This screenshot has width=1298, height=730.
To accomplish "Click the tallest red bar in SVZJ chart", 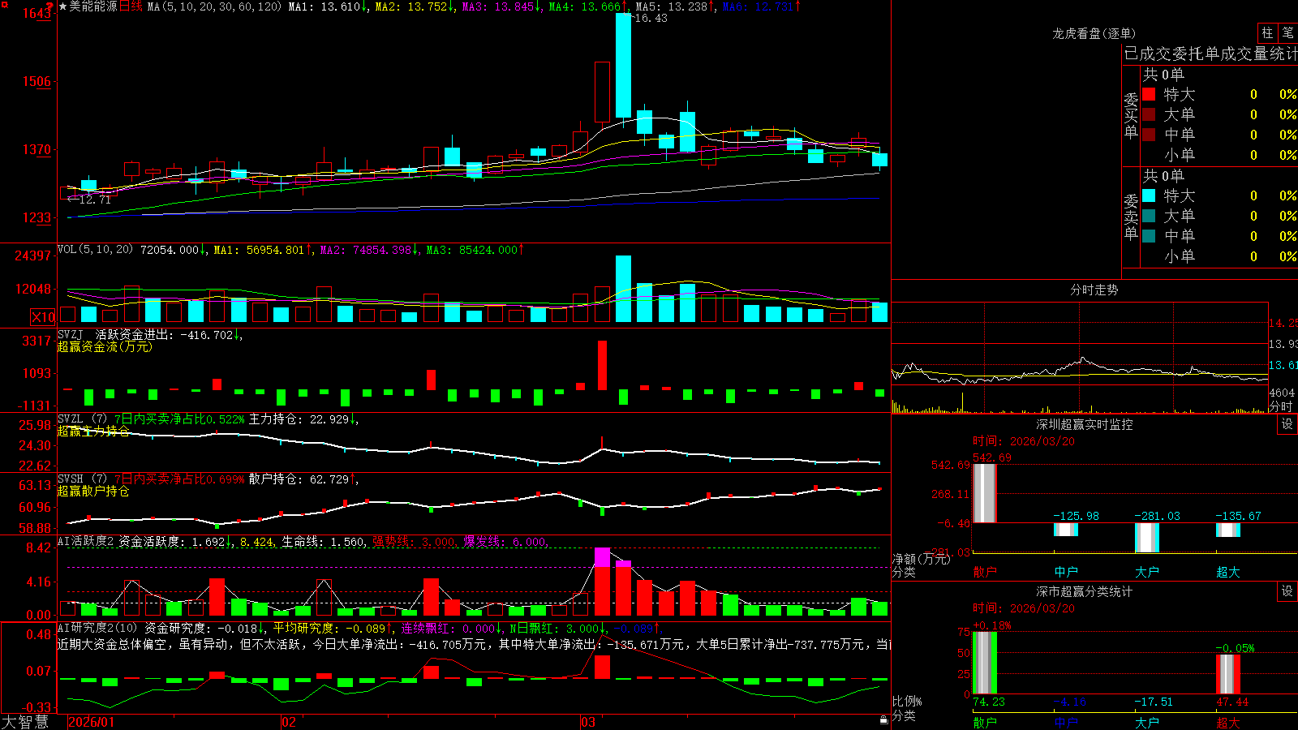I will 602,365.
